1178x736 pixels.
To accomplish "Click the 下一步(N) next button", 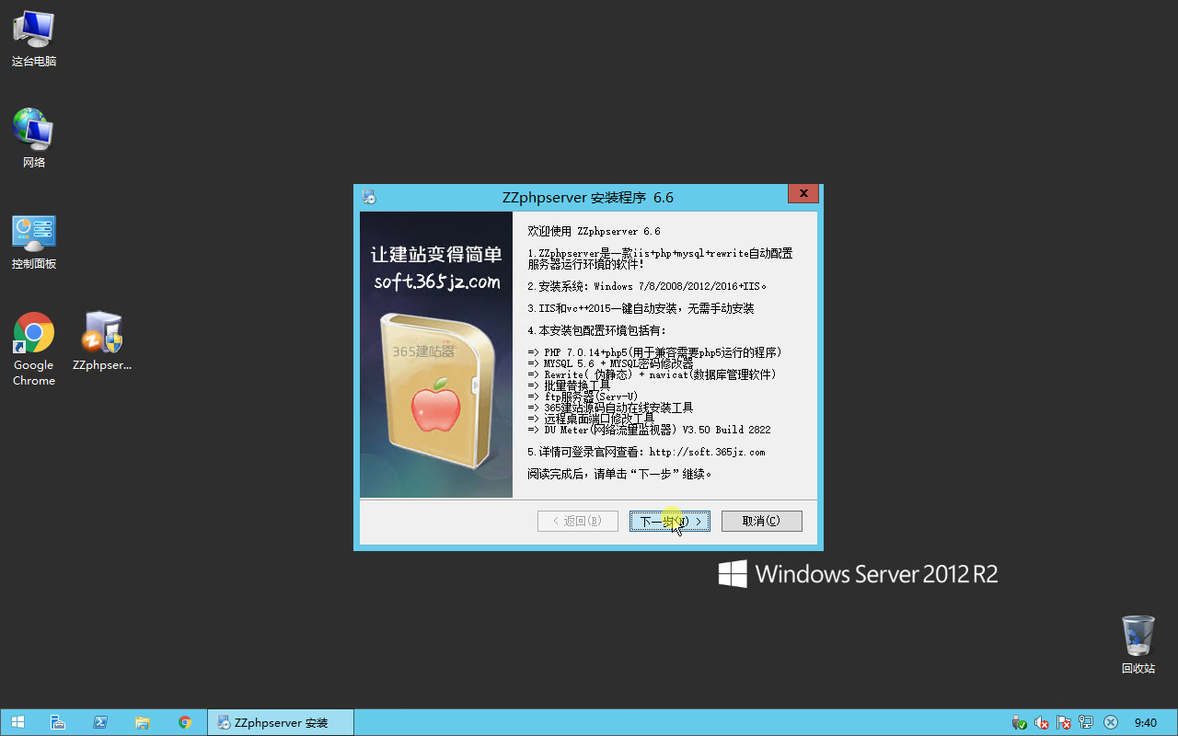I will [669, 521].
